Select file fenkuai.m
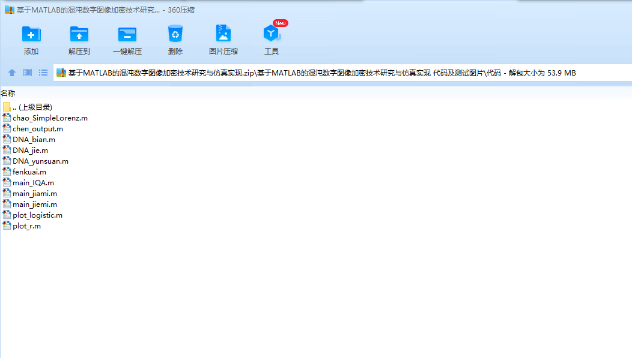The width and height of the screenshot is (632, 358). coord(29,172)
